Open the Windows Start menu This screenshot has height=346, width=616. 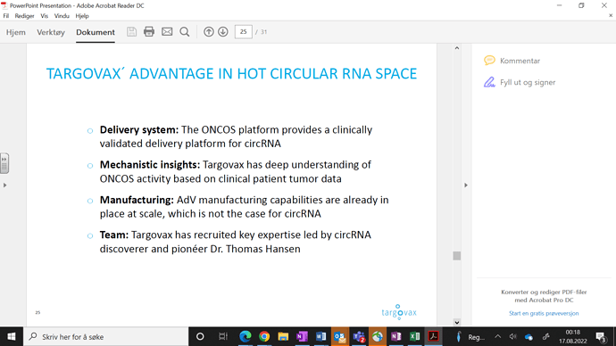click(x=12, y=336)
